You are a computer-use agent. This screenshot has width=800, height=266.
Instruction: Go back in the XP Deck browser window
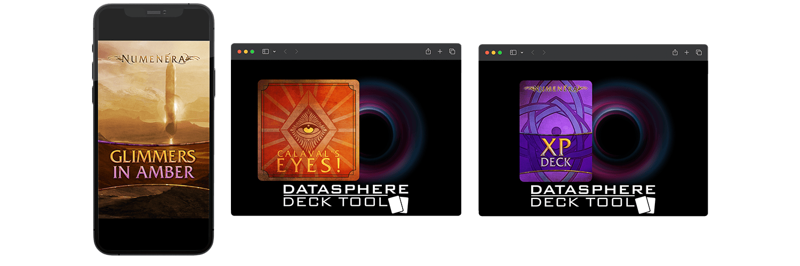click(x=533, y=52)
